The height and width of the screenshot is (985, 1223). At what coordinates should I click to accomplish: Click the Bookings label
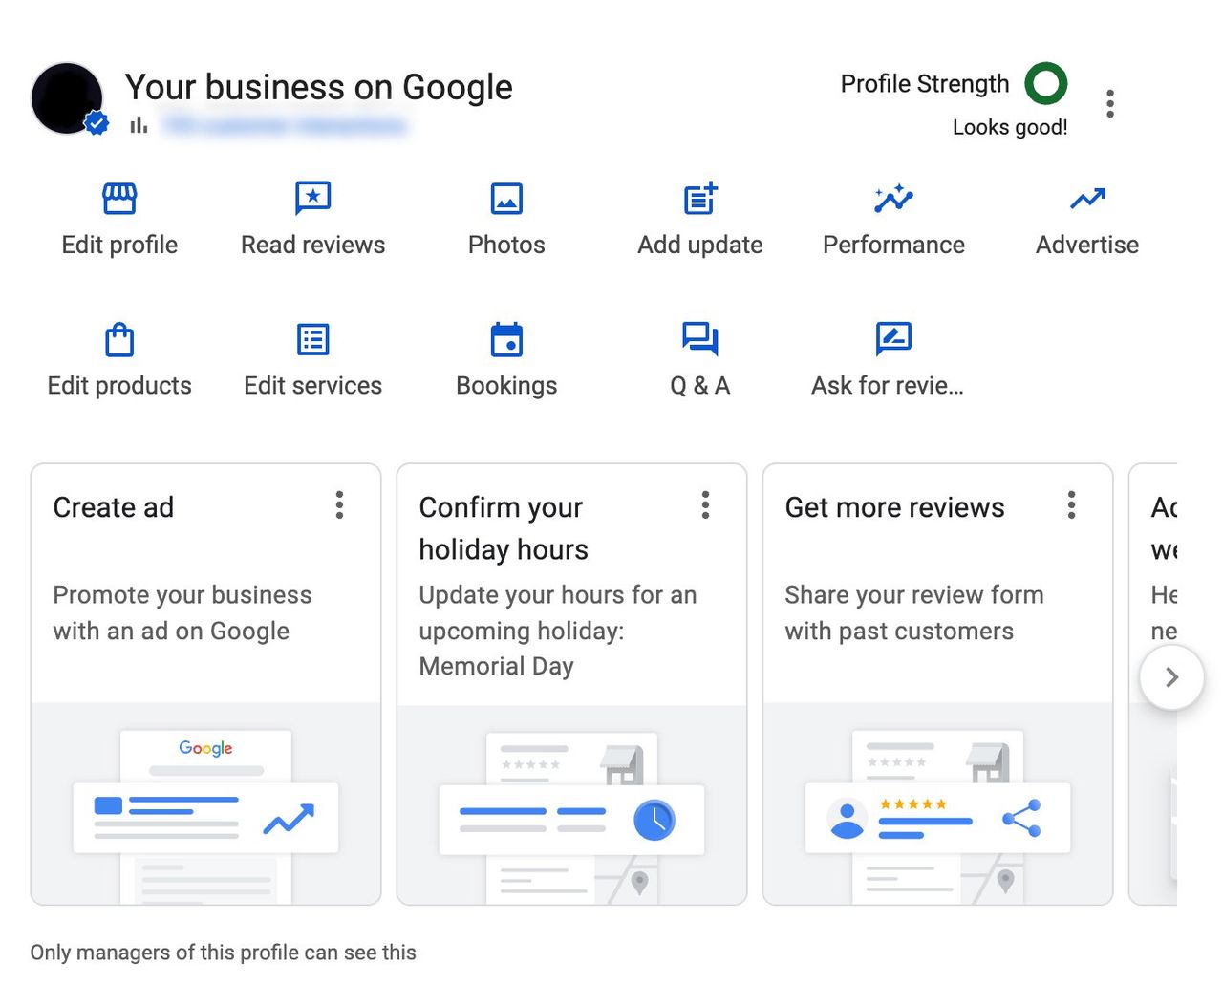click(506, 386)
